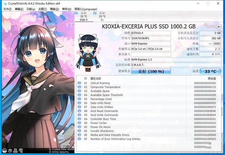The image size is (225, 155).
Task: Click the status icon for Data Units Read
Action: (x=79, y=103)
